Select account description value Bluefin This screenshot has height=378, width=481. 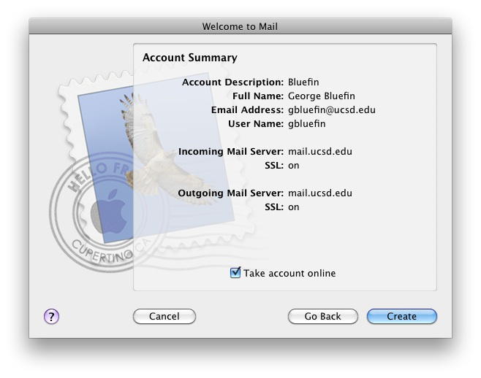pos(303,82)
